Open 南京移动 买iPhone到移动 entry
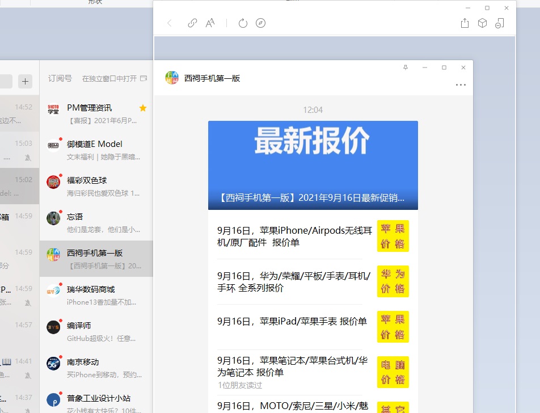540x413 pixels. pos(96,368)
